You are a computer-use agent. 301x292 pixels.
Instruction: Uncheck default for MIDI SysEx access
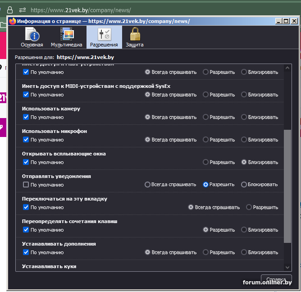point(26,95)
